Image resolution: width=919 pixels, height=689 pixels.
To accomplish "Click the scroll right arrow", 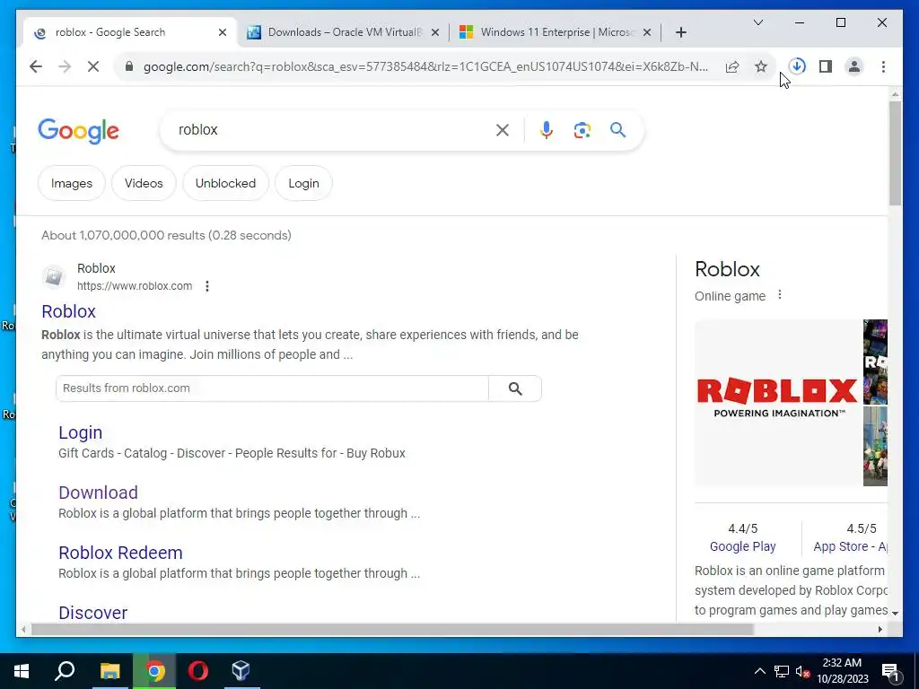I will (x=880, y=630).
